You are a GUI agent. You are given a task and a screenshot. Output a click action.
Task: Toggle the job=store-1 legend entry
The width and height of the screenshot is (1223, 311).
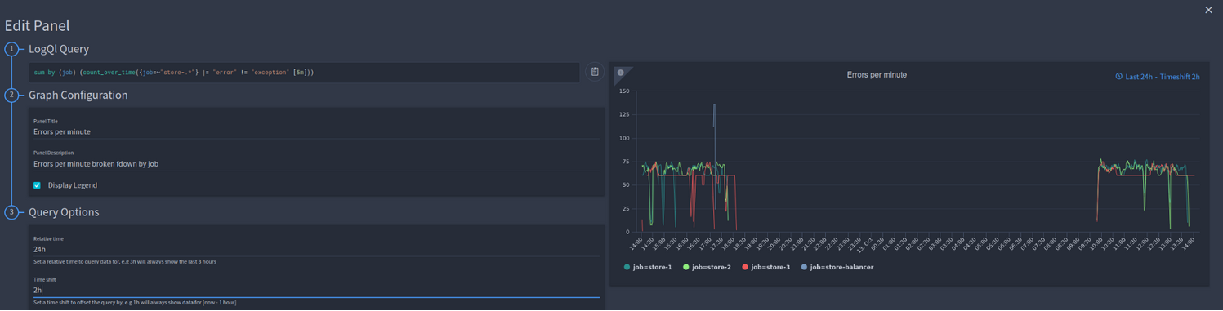[x=647, y=267]
